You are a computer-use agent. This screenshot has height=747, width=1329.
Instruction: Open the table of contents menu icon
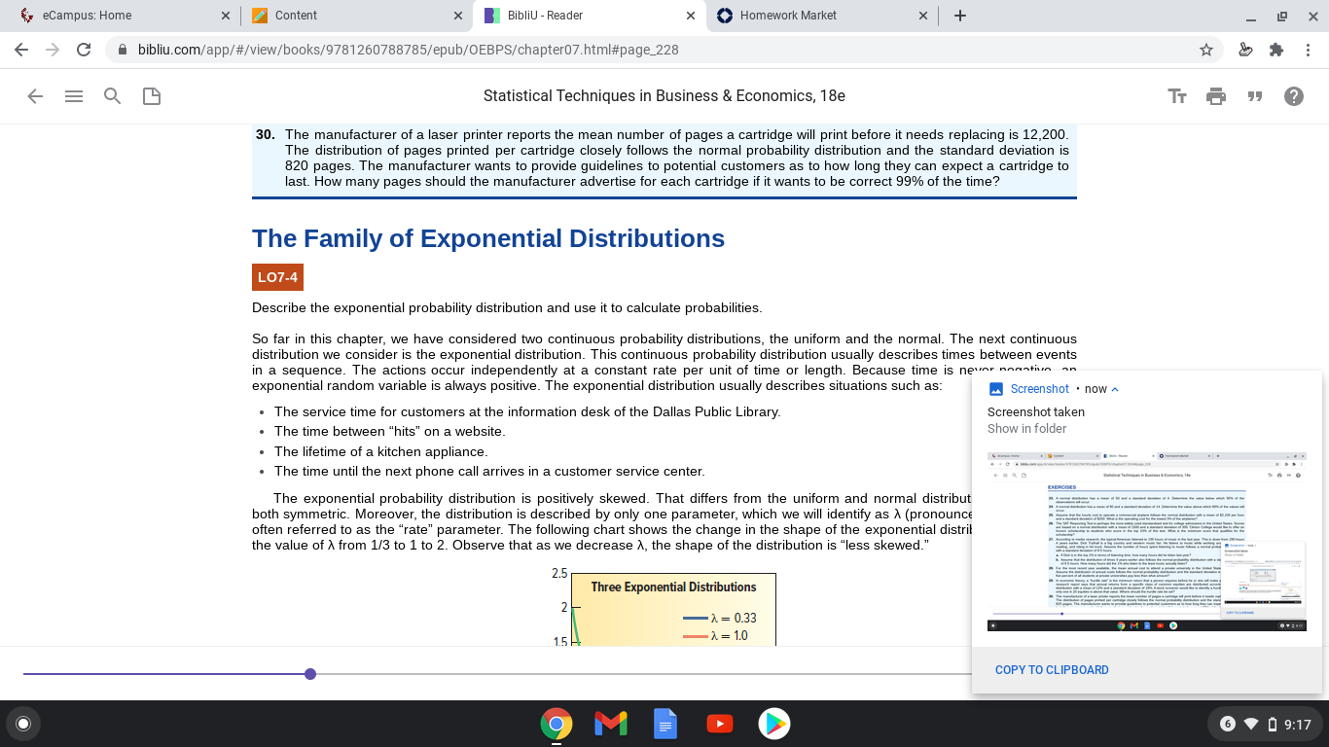click(x=74, y=96)
